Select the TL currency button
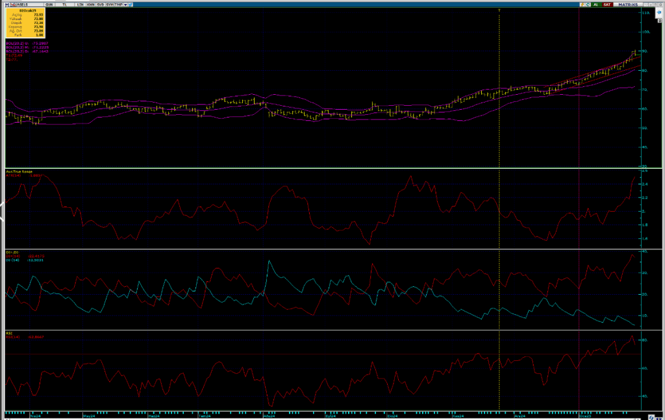This screenshot has height=420, width=665. coord(64,5)
